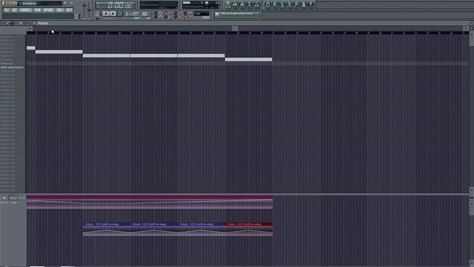
Task: Open the Piano Roll shortcut icon
Action: pos(242,4)
